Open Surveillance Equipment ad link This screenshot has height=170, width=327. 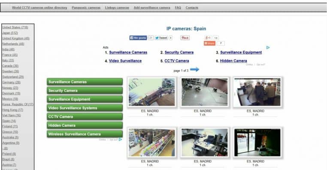pyautogui.click(x=241, y=52)
